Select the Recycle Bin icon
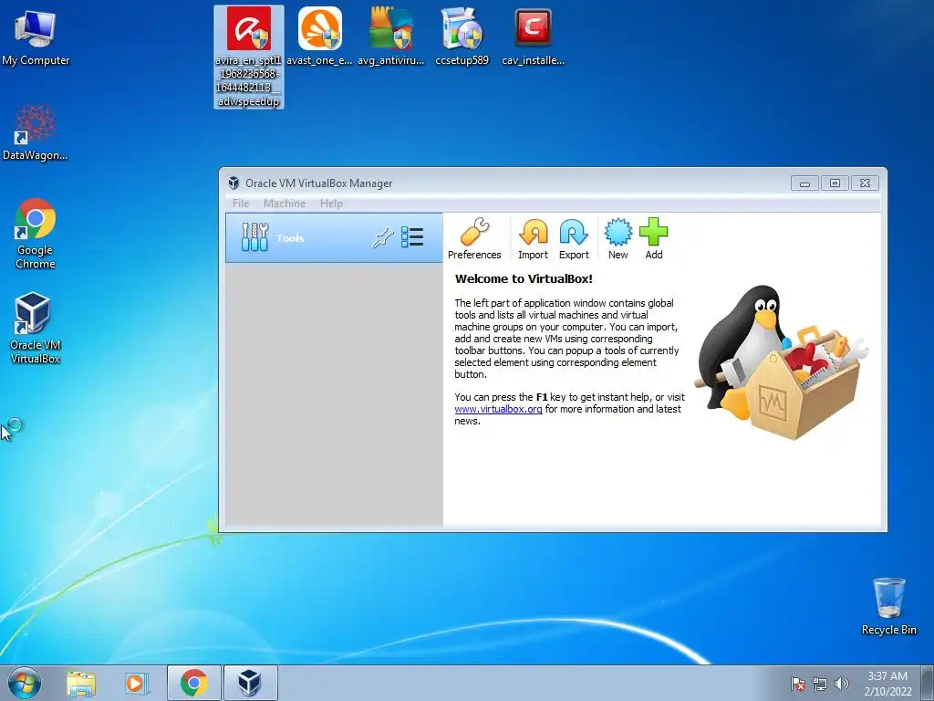Viewport: 934px width, 701px height. coord(888,606)
